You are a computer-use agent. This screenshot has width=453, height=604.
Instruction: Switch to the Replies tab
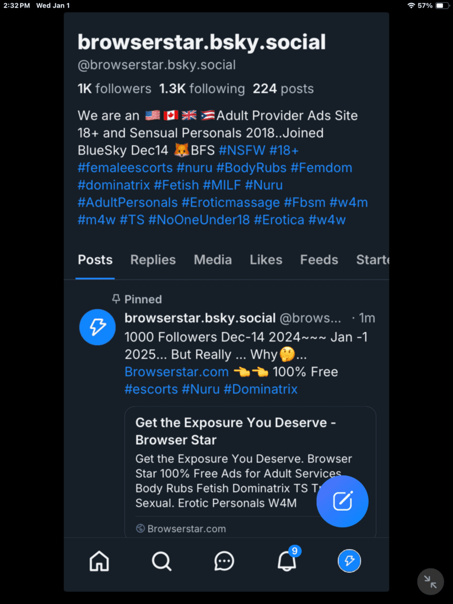[x=153, y=260]
